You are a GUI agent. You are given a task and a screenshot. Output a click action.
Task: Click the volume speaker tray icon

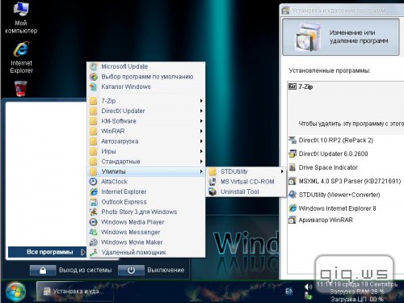pos(308,287)
